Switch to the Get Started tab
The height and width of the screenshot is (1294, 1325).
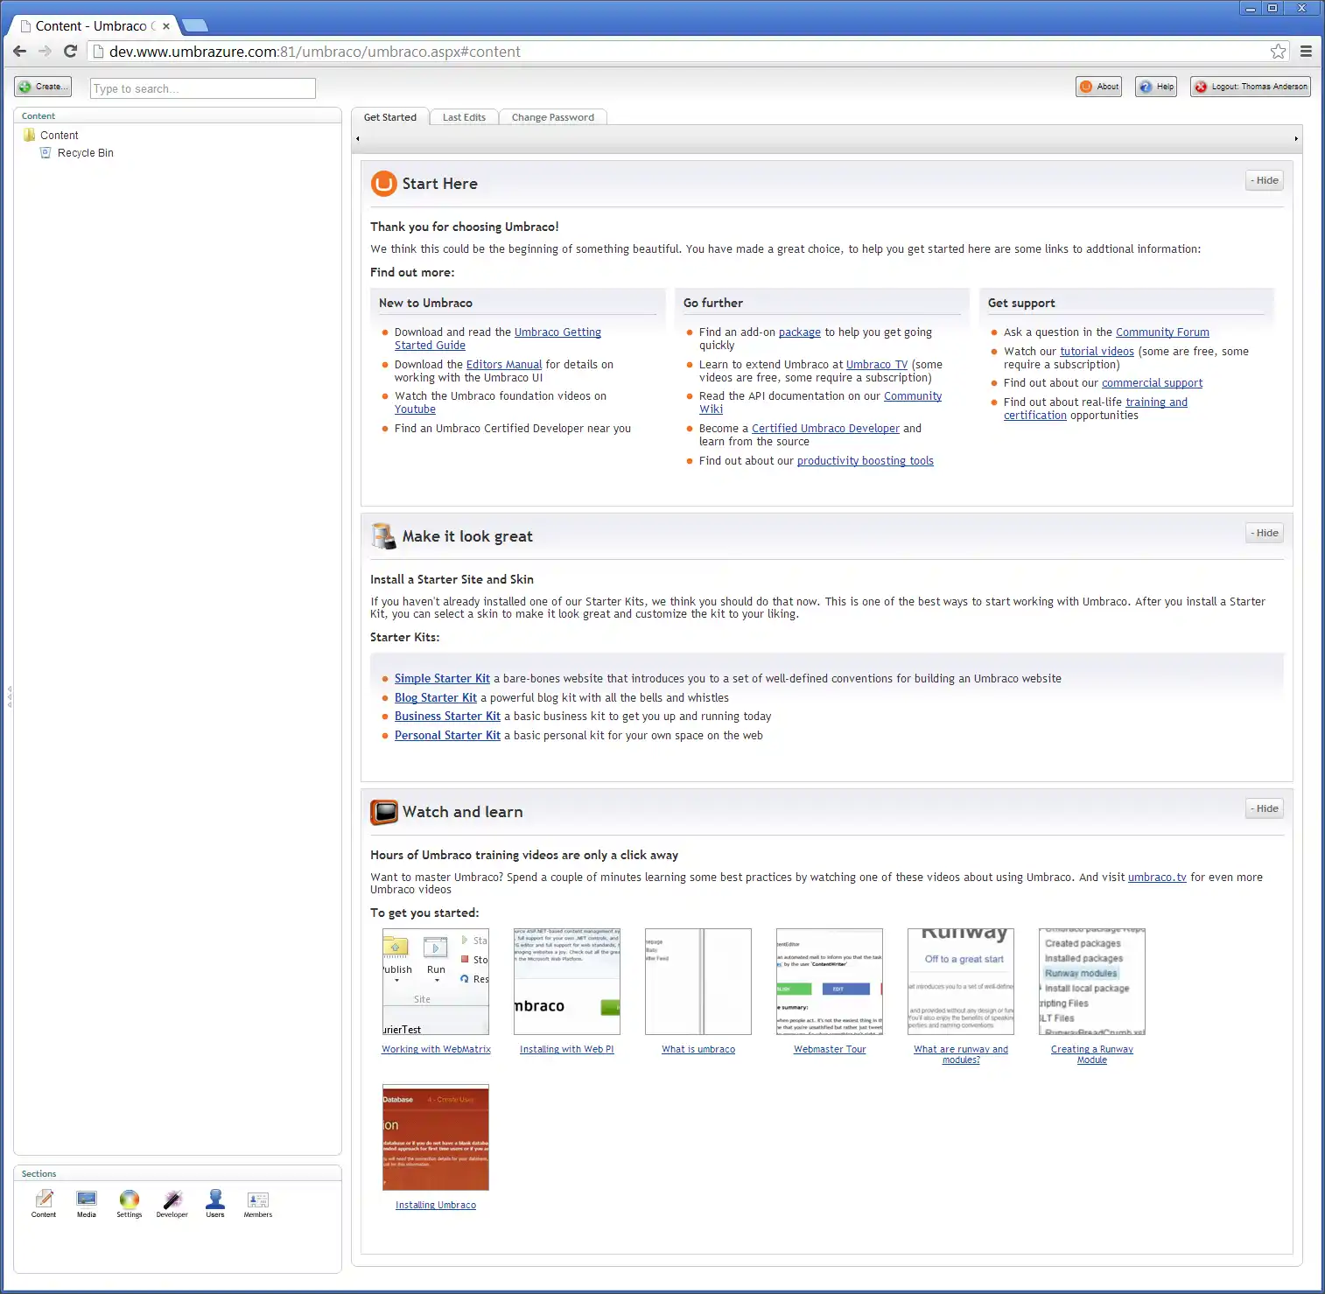pos(390,117)
